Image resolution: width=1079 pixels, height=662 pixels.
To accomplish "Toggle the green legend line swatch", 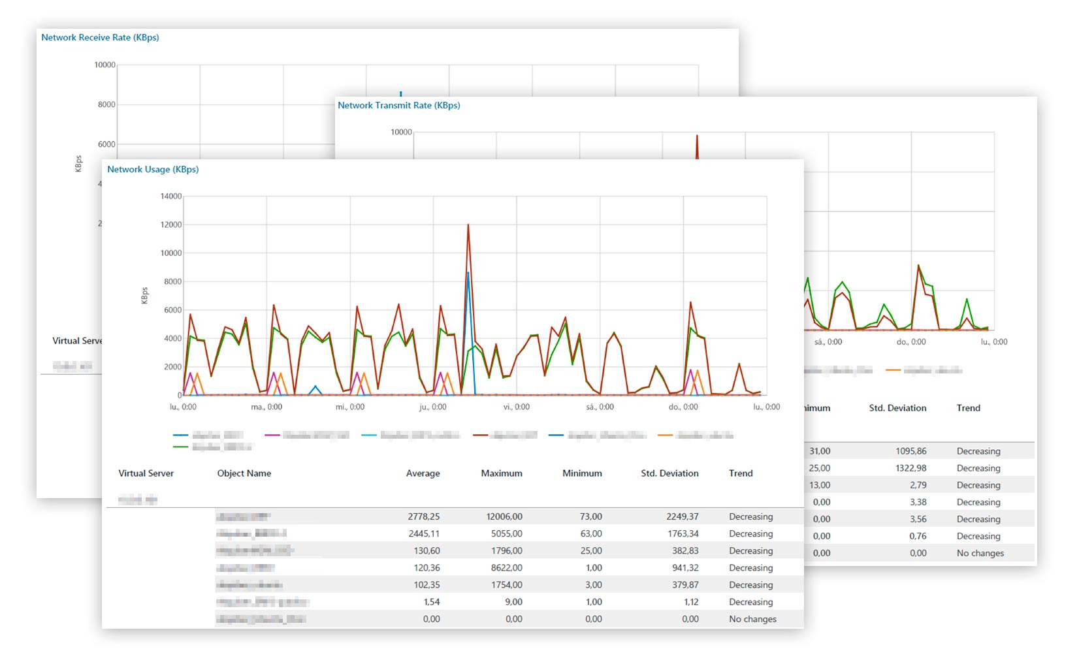I will coord(180,447).
